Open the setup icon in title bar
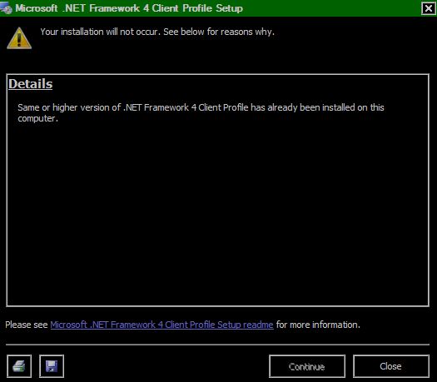This screenshot has width=437, height=382. [x=6, y=8]
